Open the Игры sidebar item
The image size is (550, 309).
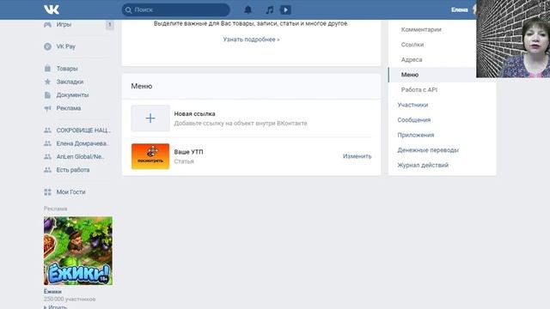[x=64, y=25]
